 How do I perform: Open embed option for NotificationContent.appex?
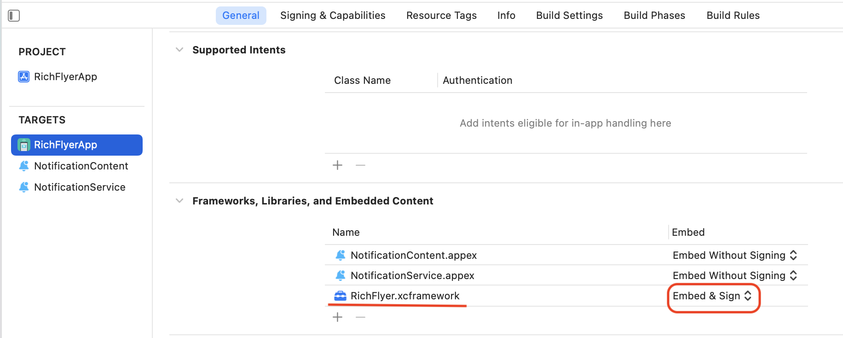(735, 255)
